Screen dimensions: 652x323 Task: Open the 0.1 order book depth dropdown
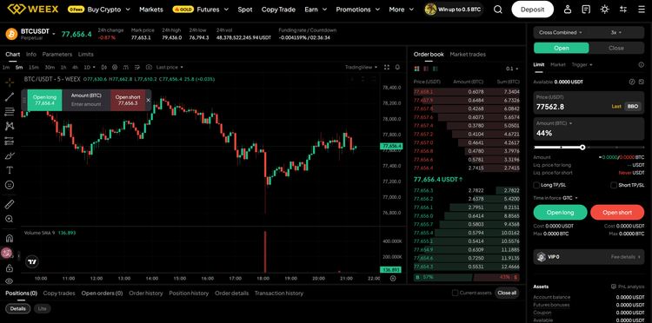click(512, 69)
